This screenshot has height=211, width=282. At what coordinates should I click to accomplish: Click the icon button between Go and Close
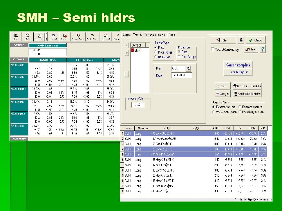(241, 40)
